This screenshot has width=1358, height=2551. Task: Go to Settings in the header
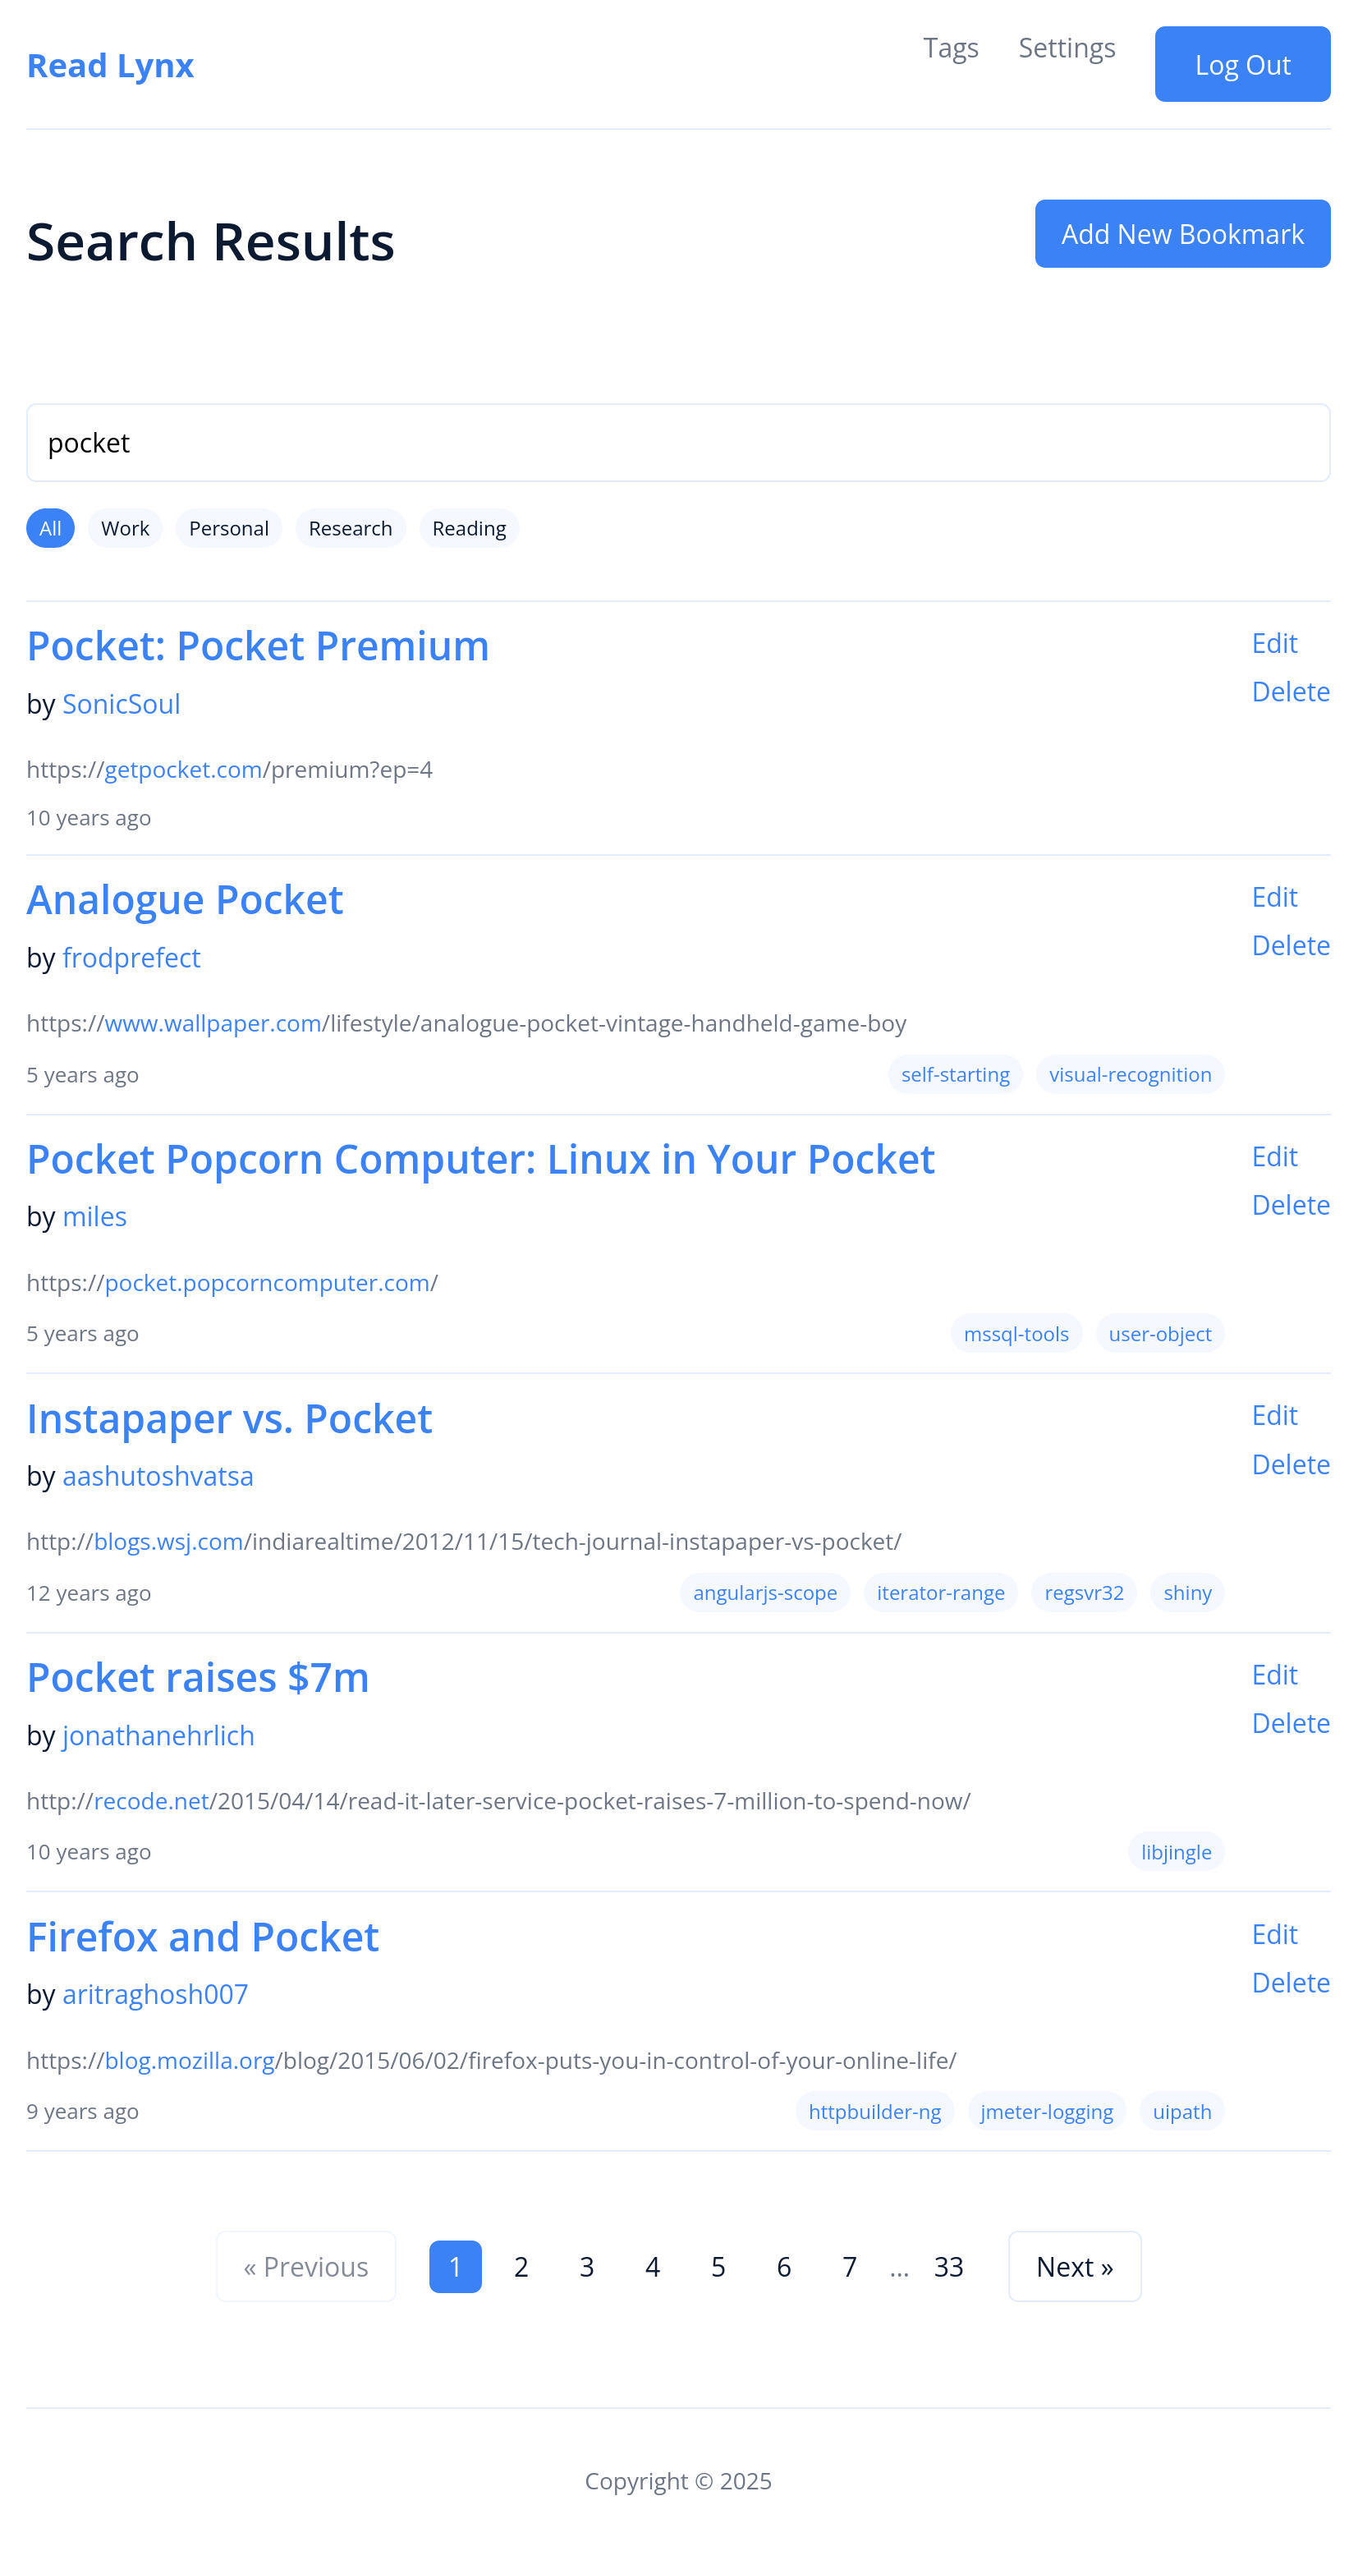[1066, 48]
